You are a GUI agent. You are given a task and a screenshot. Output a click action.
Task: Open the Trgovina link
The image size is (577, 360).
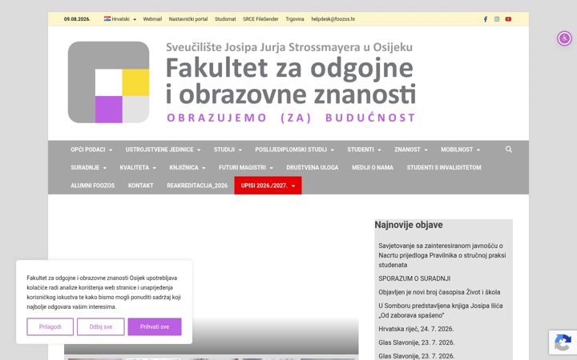(x=295, y=19)
